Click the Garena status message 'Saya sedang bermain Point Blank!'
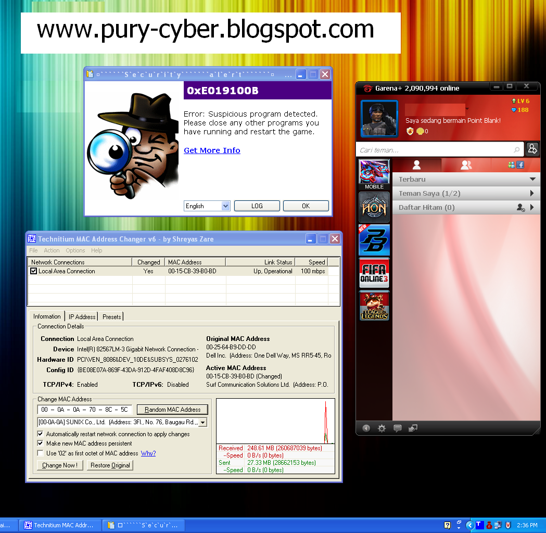The width and height of the screenshot is (546, 533). (453, 120)
